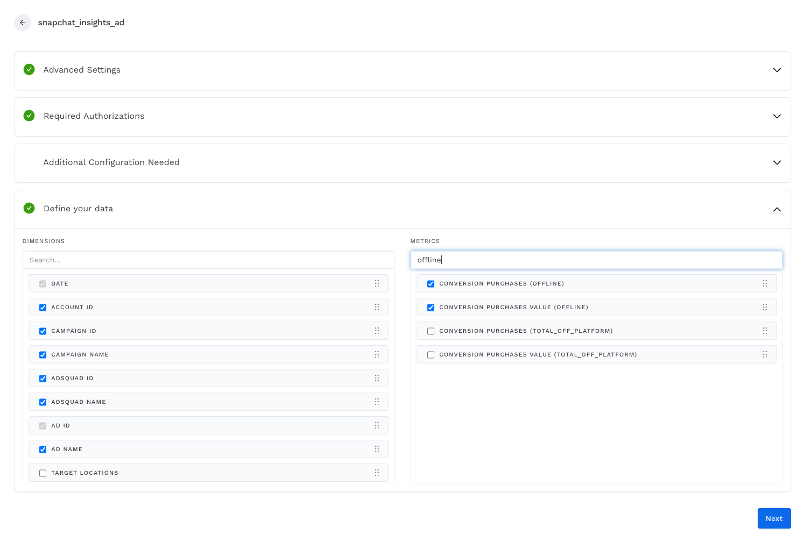Click the green checkmark on Advanced Settings
Screen dimensions: 804x542
click(x=29, y=69)
